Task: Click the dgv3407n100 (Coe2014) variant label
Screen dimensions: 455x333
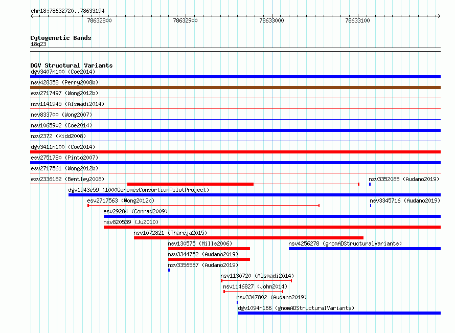Action: click(x=63, y=72)
